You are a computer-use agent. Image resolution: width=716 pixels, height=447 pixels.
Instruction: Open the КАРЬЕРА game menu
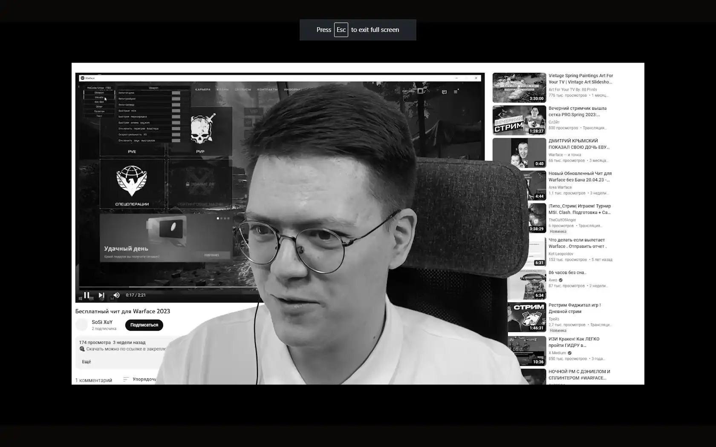203,89
